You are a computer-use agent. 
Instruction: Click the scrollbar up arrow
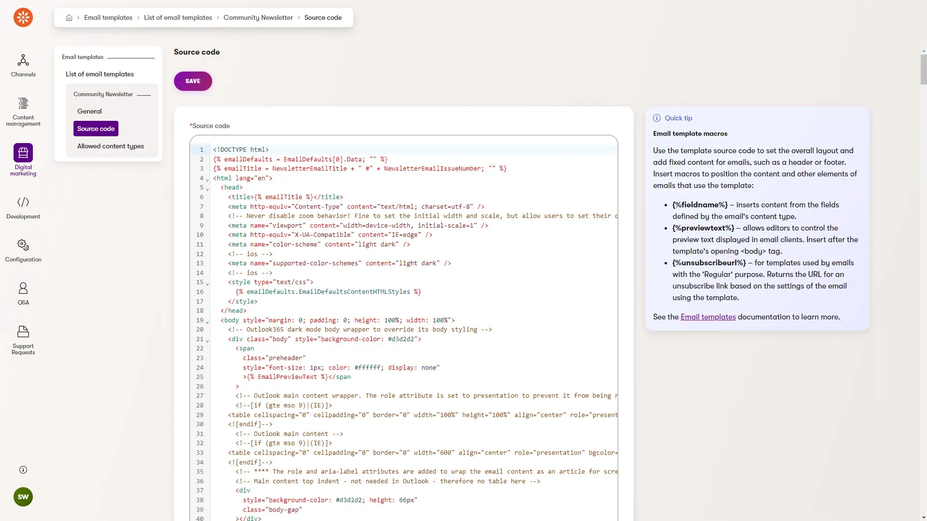tap(924, 51)
